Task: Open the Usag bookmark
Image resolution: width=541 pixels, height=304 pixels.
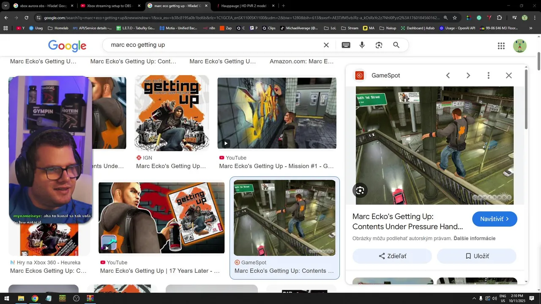Action: coord(36,28)
